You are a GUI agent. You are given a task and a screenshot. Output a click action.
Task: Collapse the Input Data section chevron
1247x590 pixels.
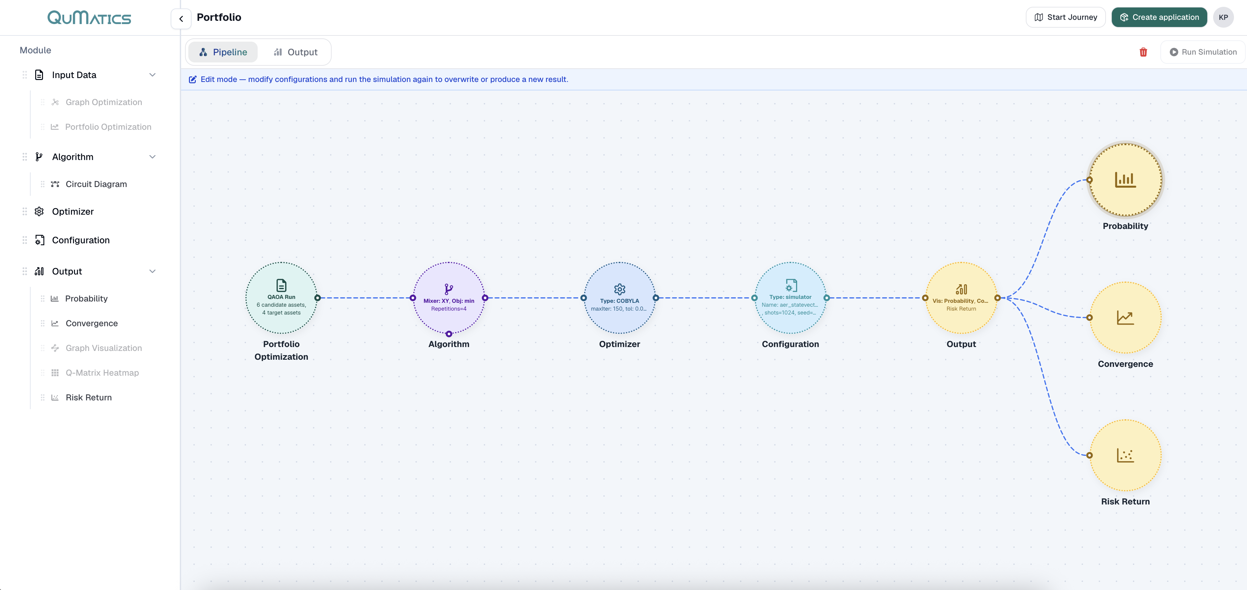pos(152,75)
